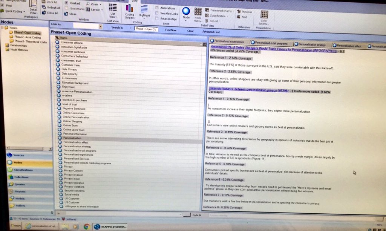Viewport: 386px width, 231px height.
Task: Open the Color Scheme options
Action: [x=264, y=18]
